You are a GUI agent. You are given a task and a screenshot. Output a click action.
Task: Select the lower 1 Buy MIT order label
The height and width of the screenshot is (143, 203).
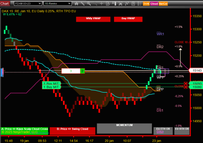[52, 87]
